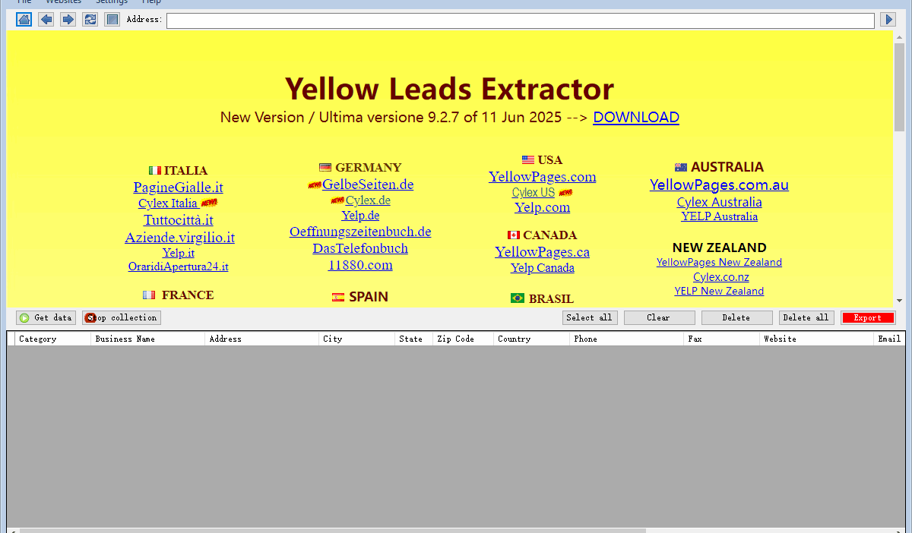
Task: Open Cylex Italia link
Action: tap(168, 203)
